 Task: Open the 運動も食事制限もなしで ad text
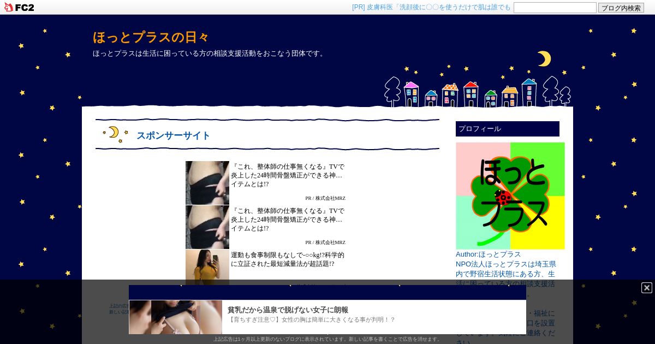[288, 259]
